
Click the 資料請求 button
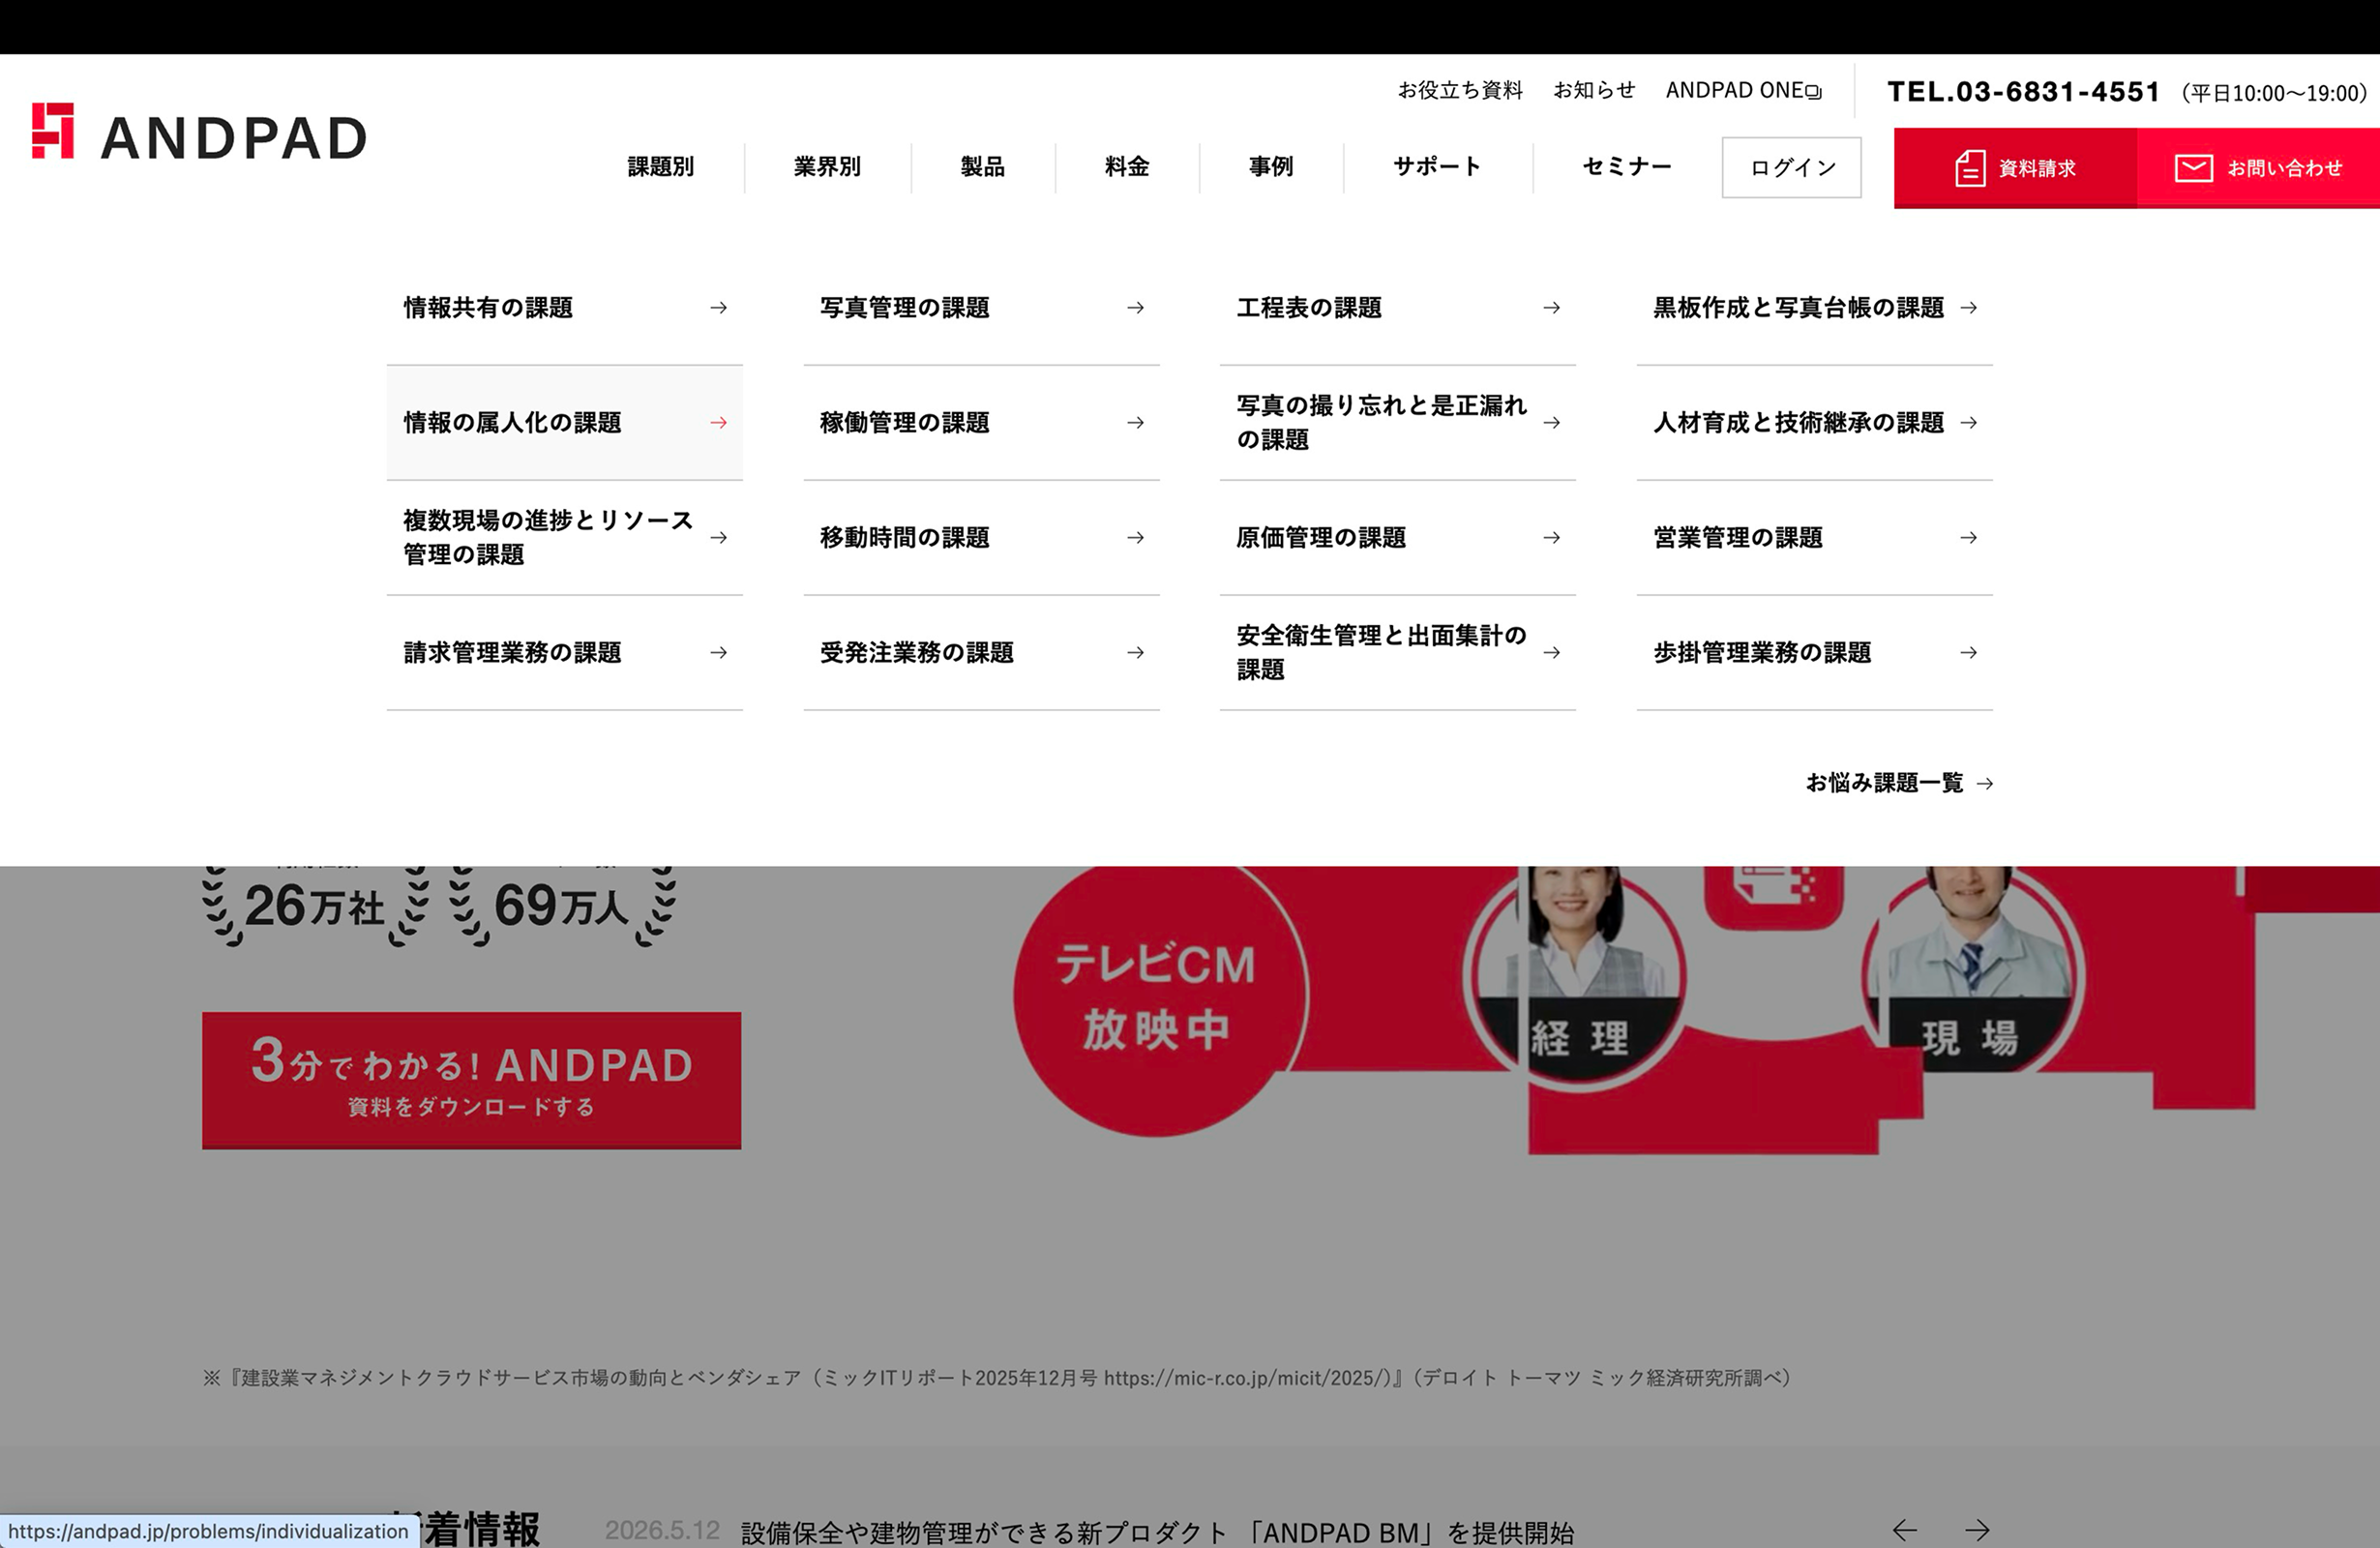coord(2015,168)
